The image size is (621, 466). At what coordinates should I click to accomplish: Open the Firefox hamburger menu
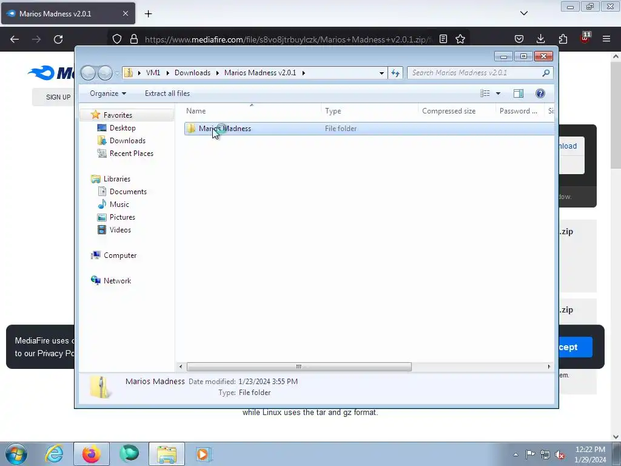[x=606, y=39]
